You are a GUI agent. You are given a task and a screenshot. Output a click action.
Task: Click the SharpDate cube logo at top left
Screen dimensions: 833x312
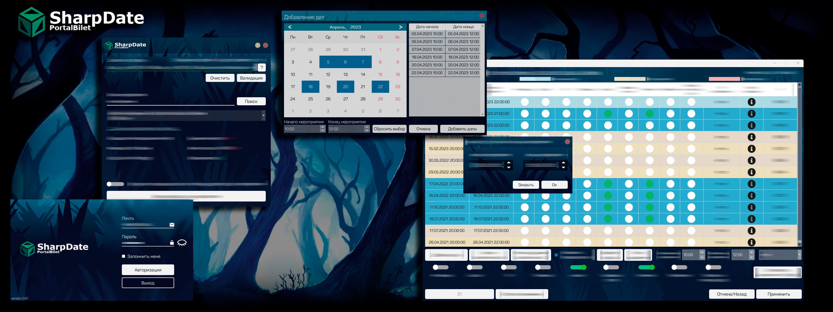click(x=31, y=22)
